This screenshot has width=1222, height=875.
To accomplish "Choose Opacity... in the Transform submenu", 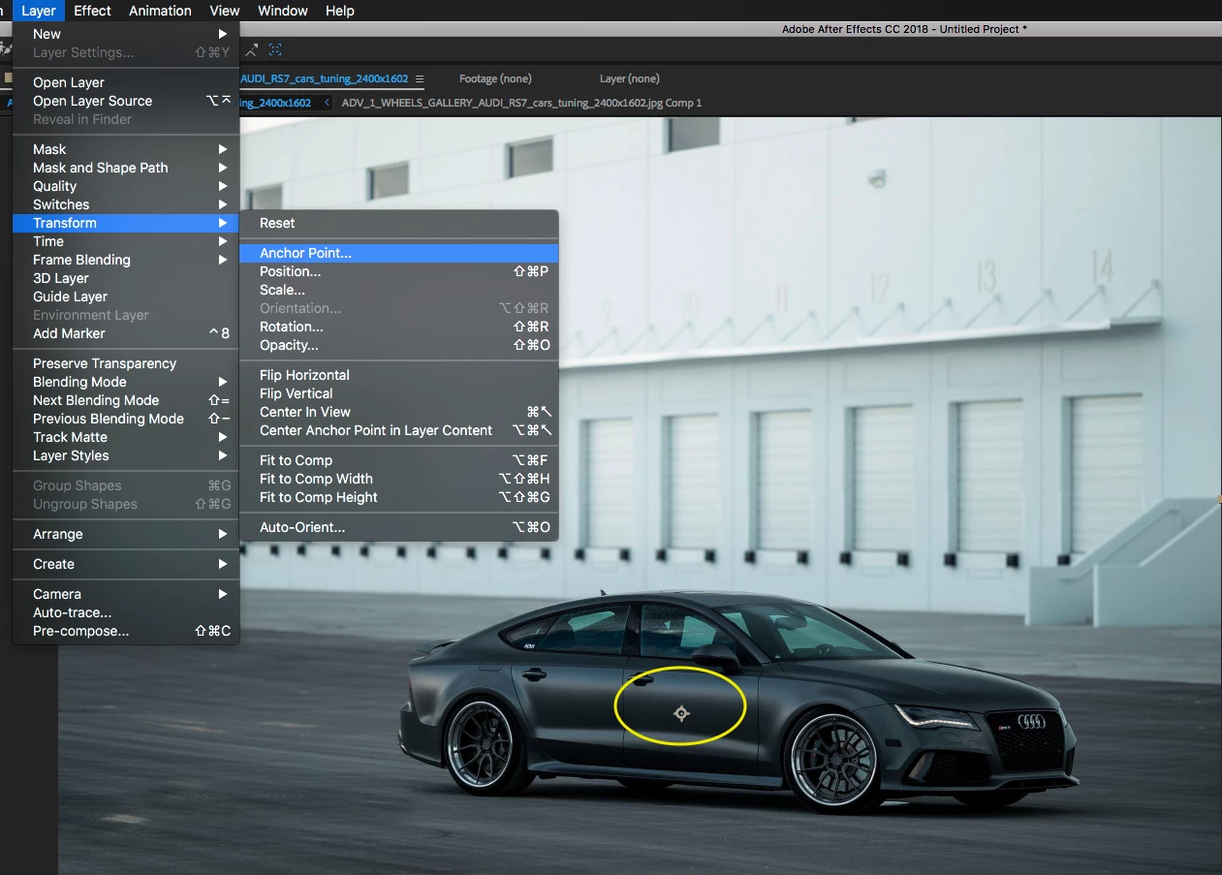I will tap(399, 345).
